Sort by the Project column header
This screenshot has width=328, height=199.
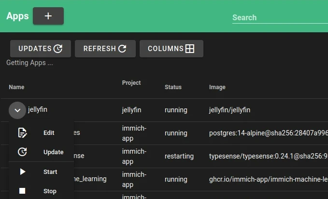click(x=131, y=83)
